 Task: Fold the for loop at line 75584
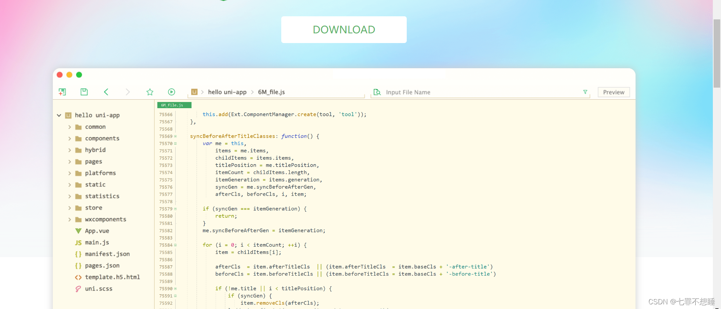(175, 245)
